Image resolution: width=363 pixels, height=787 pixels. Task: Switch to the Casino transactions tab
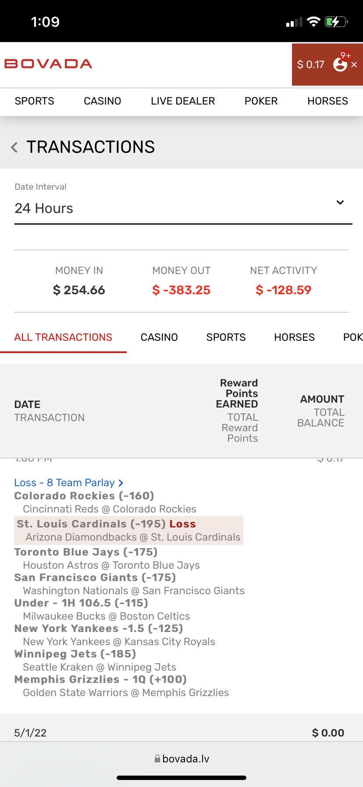[x=159, y=337]
